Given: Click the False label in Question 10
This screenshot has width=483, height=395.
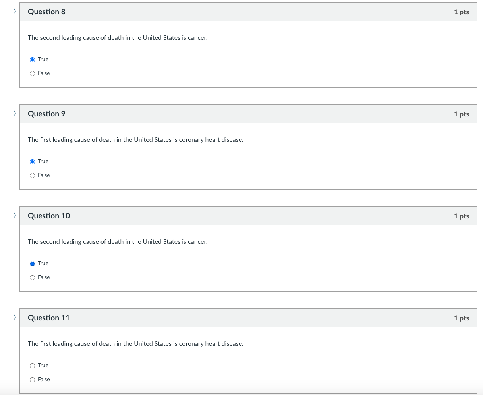Looking at the screenshot, I should (44, 277).
